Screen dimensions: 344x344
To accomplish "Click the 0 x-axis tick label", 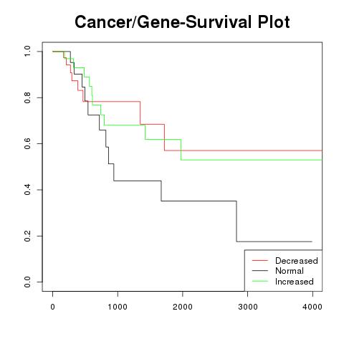I will point(52,307).
